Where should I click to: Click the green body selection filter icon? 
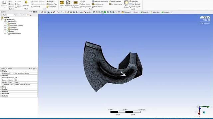coord(105,12)
